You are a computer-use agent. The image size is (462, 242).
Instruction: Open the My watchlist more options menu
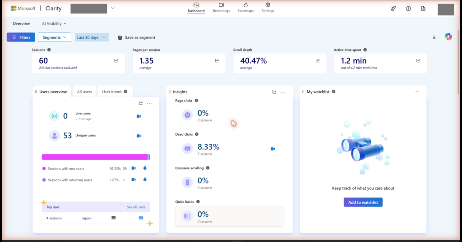click(x=416, y=91)
